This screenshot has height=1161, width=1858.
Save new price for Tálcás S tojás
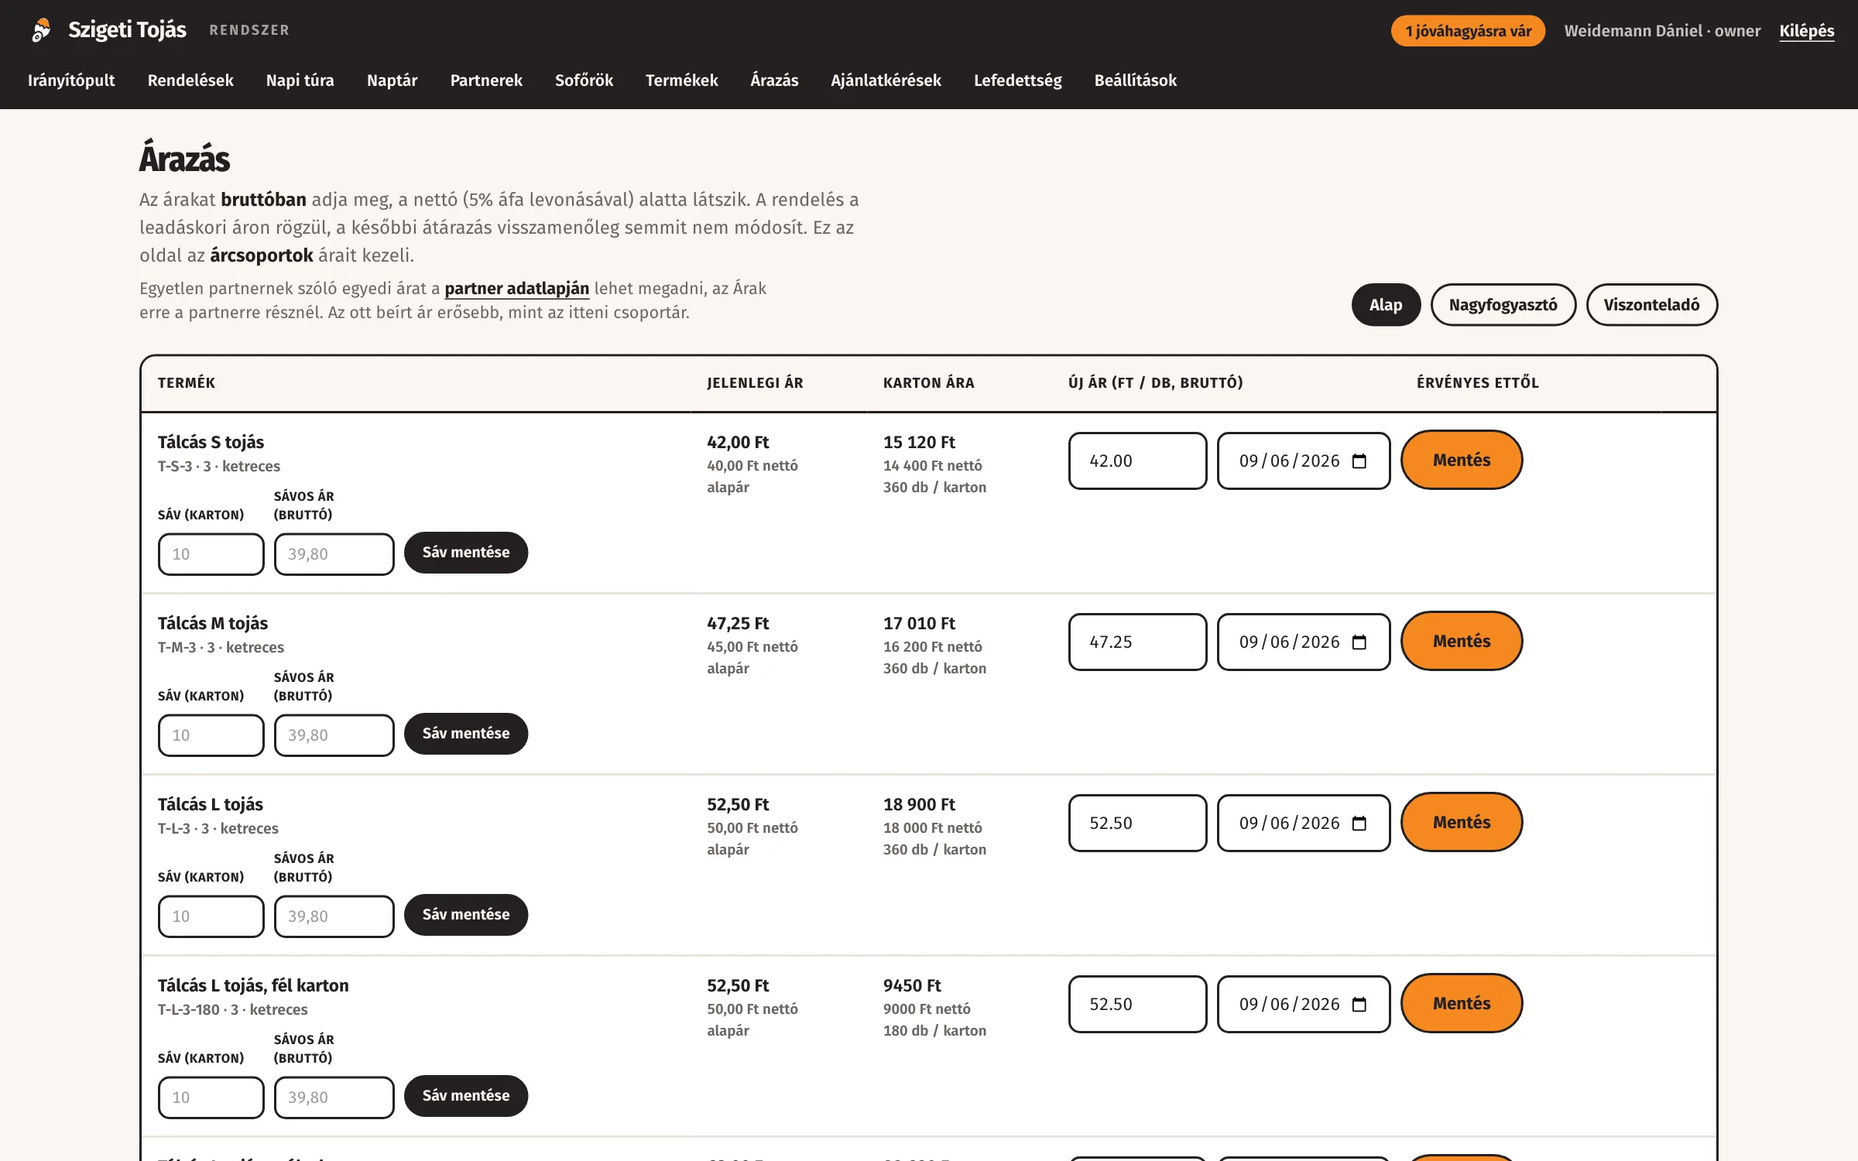coord(1462,461)
